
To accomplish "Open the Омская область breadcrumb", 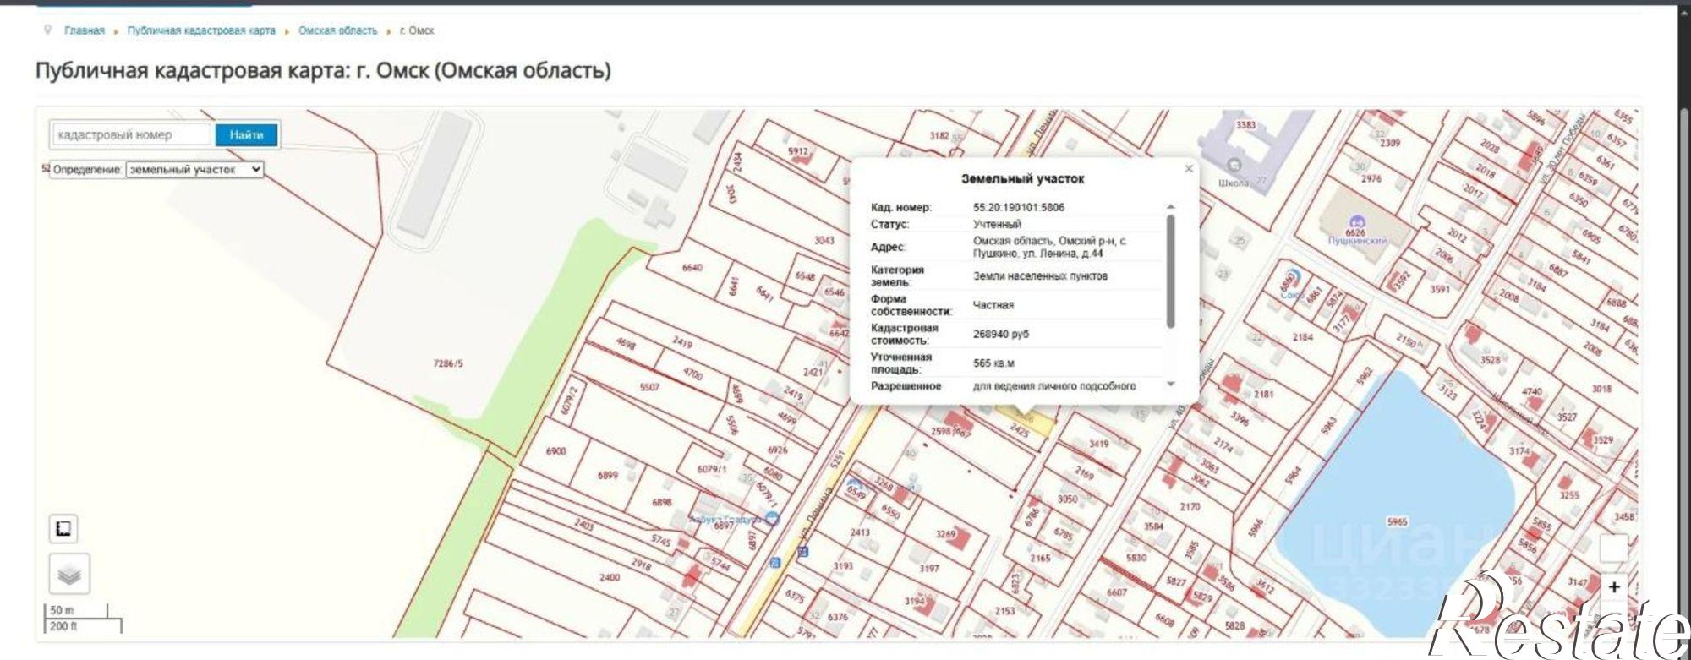I will pyautogui.click(x=337, y=30).
